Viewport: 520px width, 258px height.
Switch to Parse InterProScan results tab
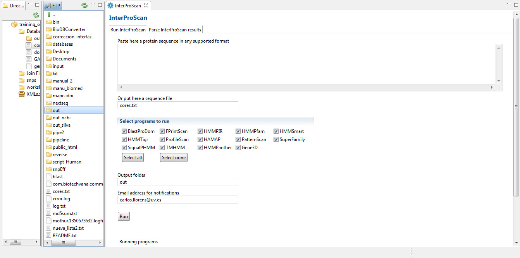pyautogui.click(x=175, y=30)
